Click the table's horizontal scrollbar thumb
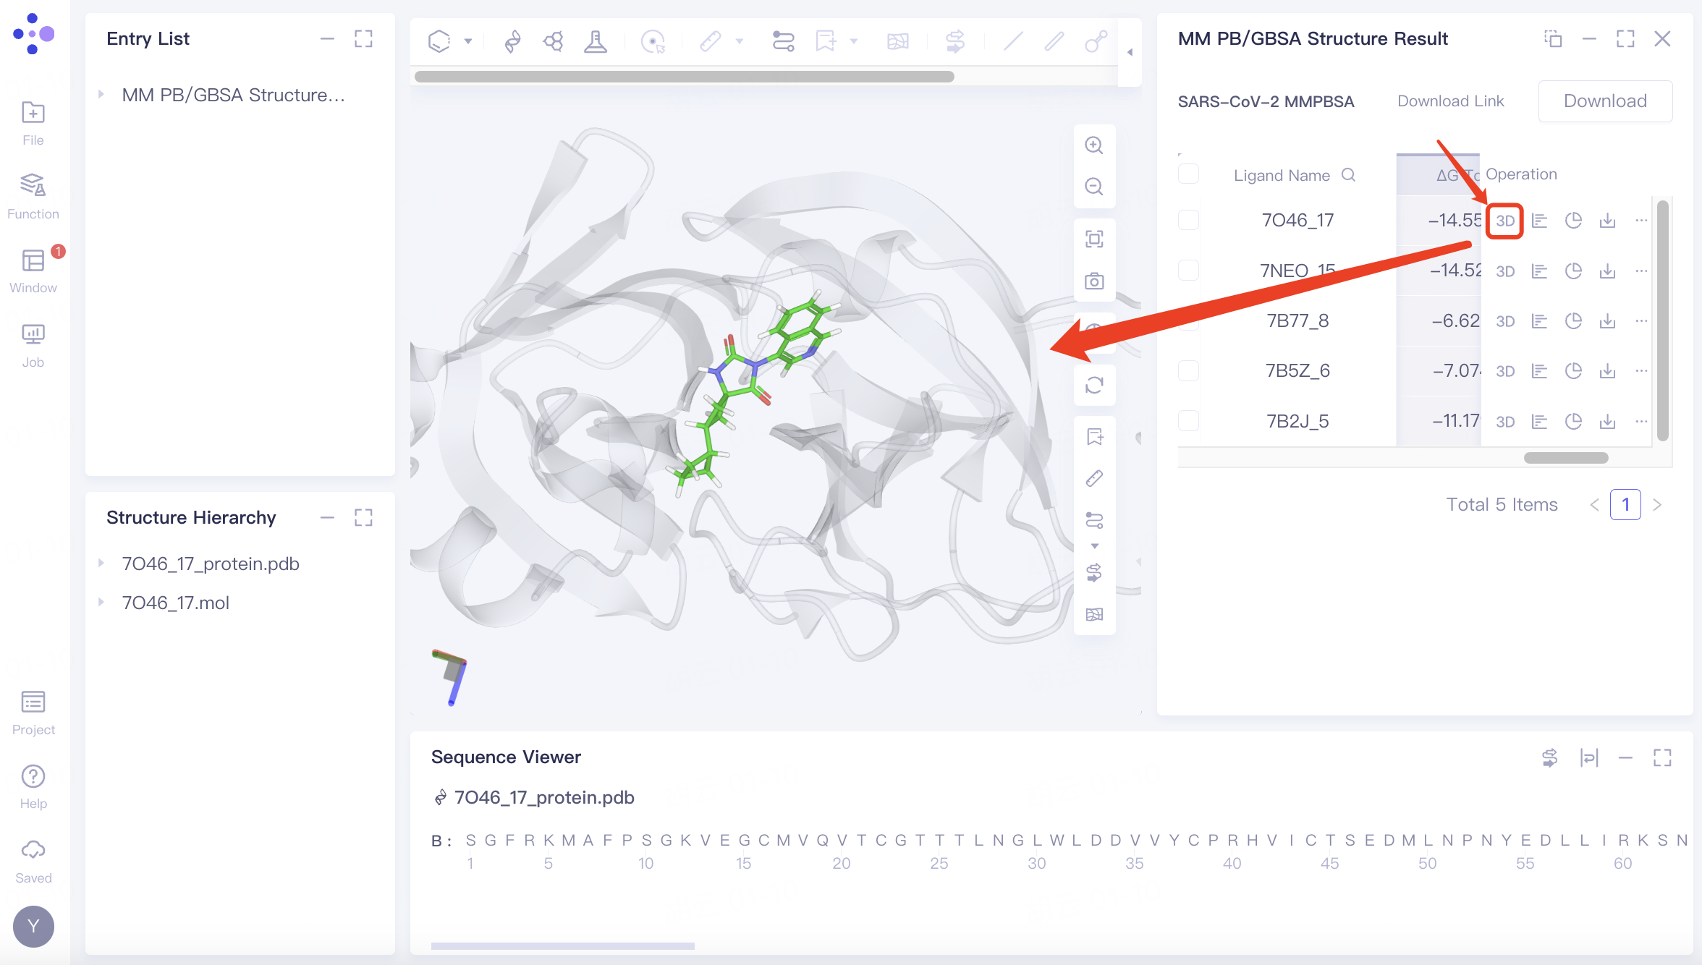This screenshot has width=1702, height=965. tap(1565, 458)
